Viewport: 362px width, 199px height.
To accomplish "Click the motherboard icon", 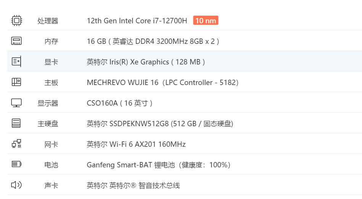I will [16, 82].
